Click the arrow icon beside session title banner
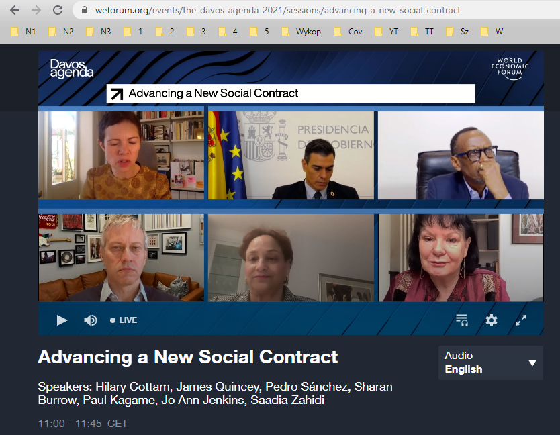 [x=117, y=93]
